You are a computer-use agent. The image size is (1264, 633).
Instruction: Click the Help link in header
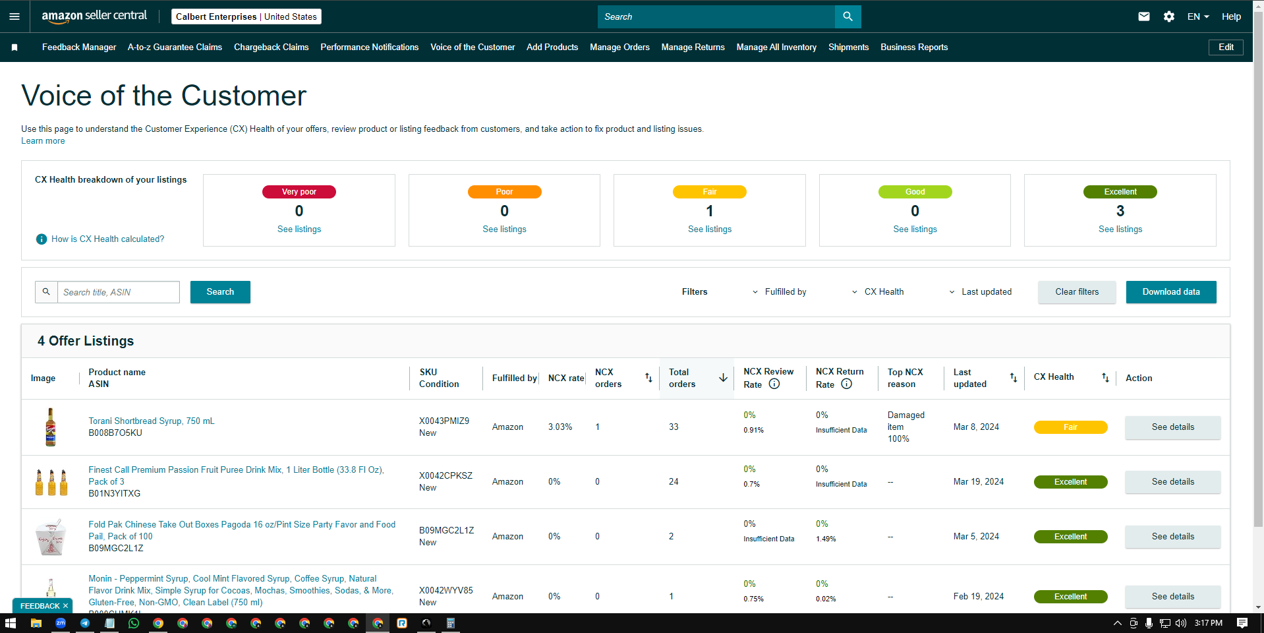(1231, 16)
